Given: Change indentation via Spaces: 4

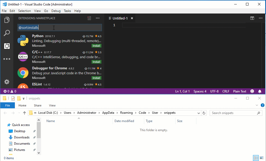Looking at the screenshot, I should click(200, 91).
